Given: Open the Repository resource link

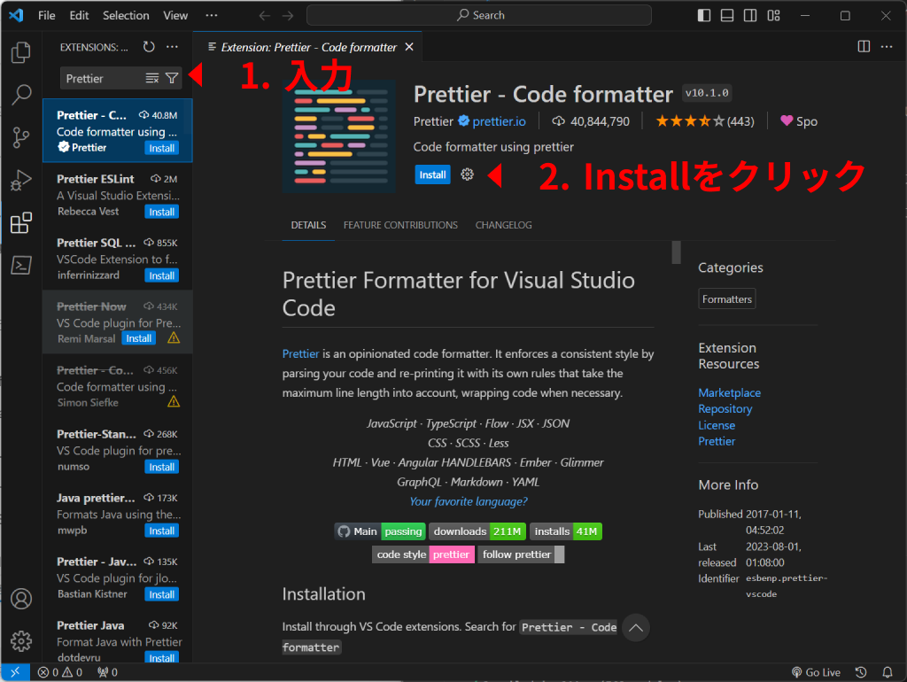Looking at the screenshot, I should (725, 409).
